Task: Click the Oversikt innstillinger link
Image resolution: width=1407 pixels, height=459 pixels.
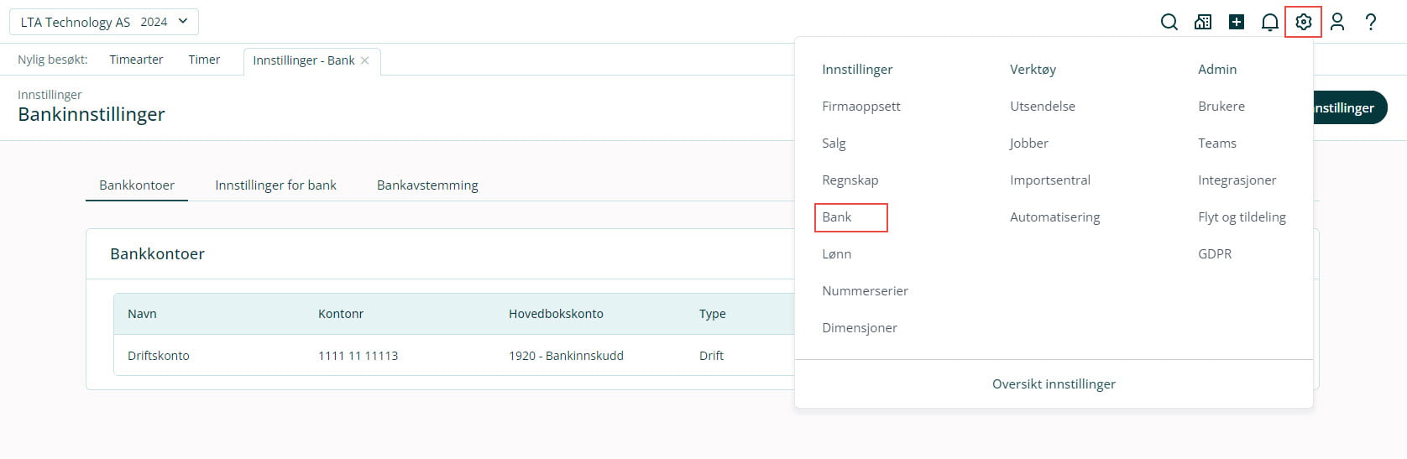Action: [1054, 384]
